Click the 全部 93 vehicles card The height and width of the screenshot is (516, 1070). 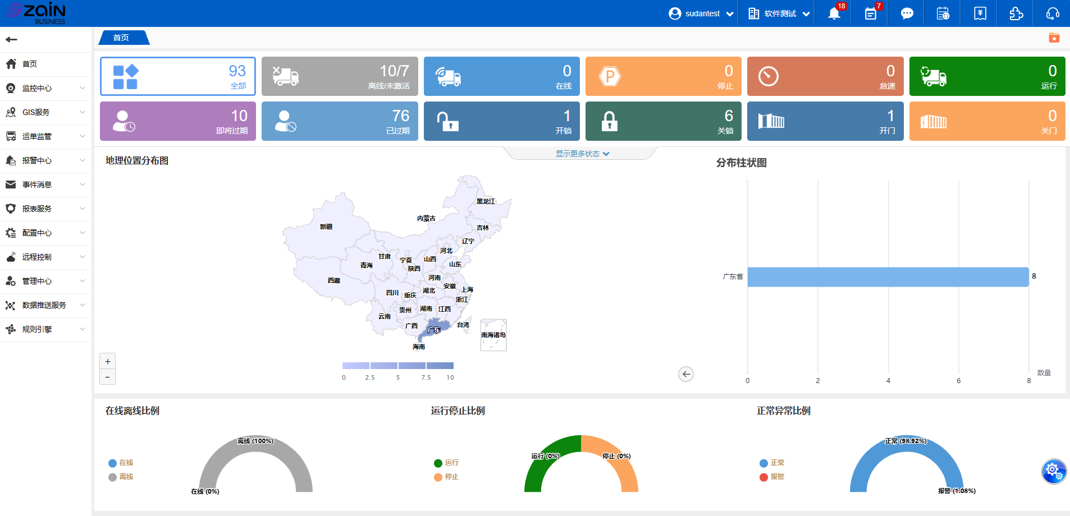(178, 76)
